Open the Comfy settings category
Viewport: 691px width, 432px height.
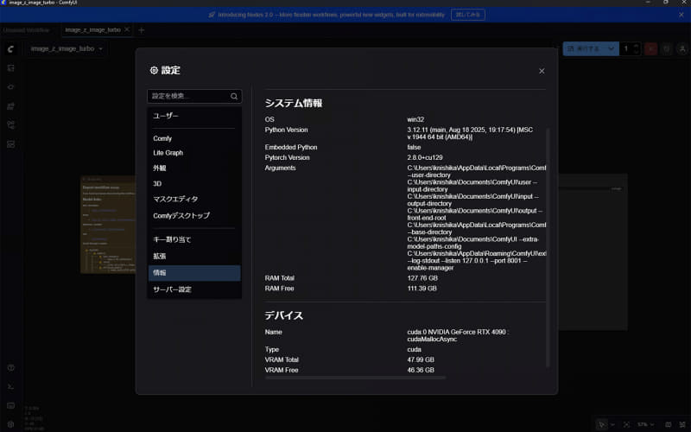coord(194,138)
